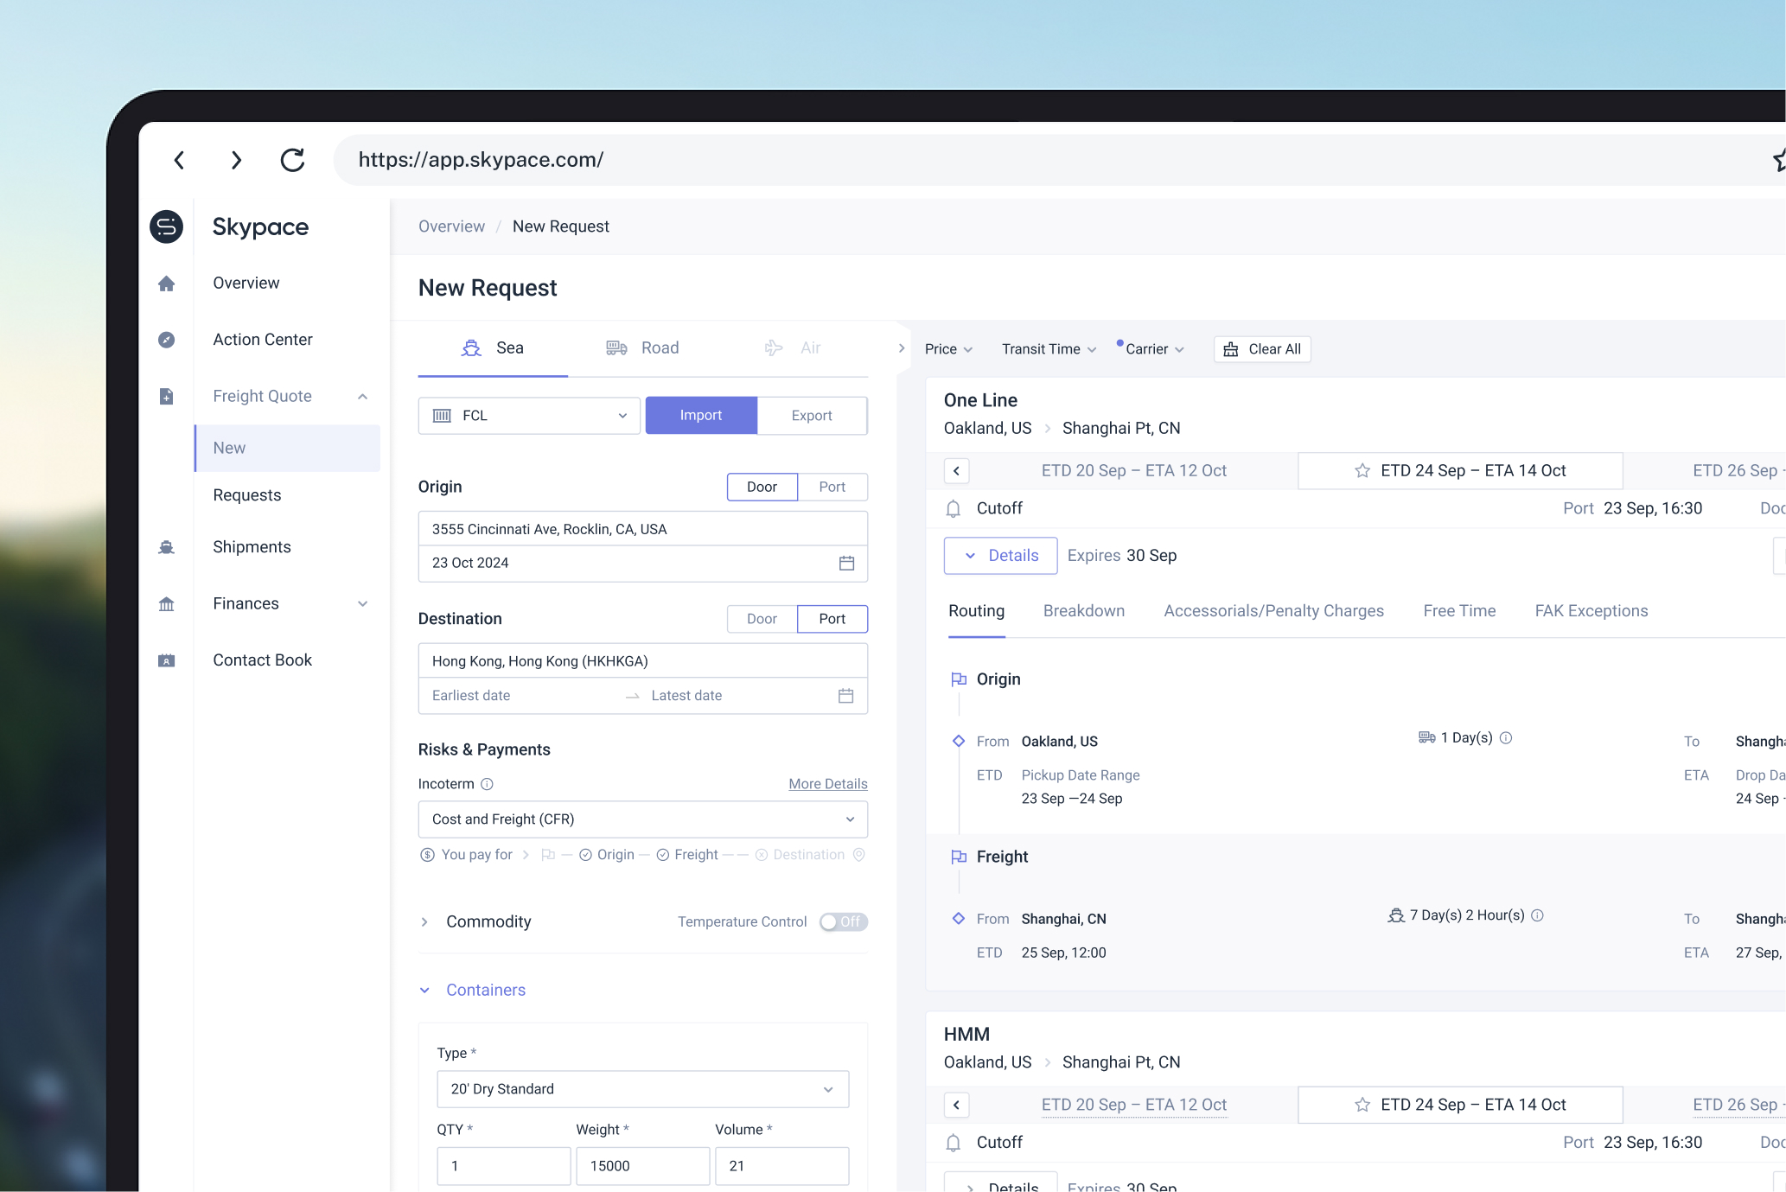Open the More Details link

click(x=827, y=784)
